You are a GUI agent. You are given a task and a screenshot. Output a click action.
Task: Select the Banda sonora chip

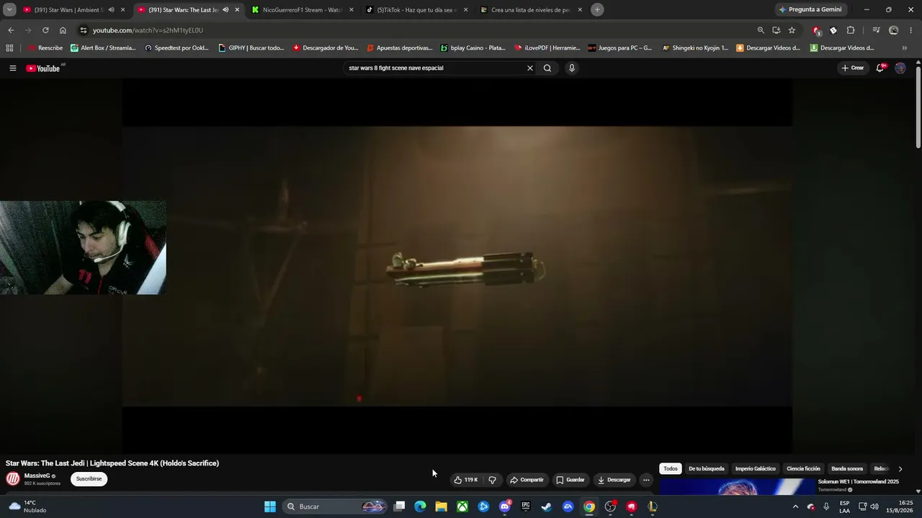[x=847, y=469]
